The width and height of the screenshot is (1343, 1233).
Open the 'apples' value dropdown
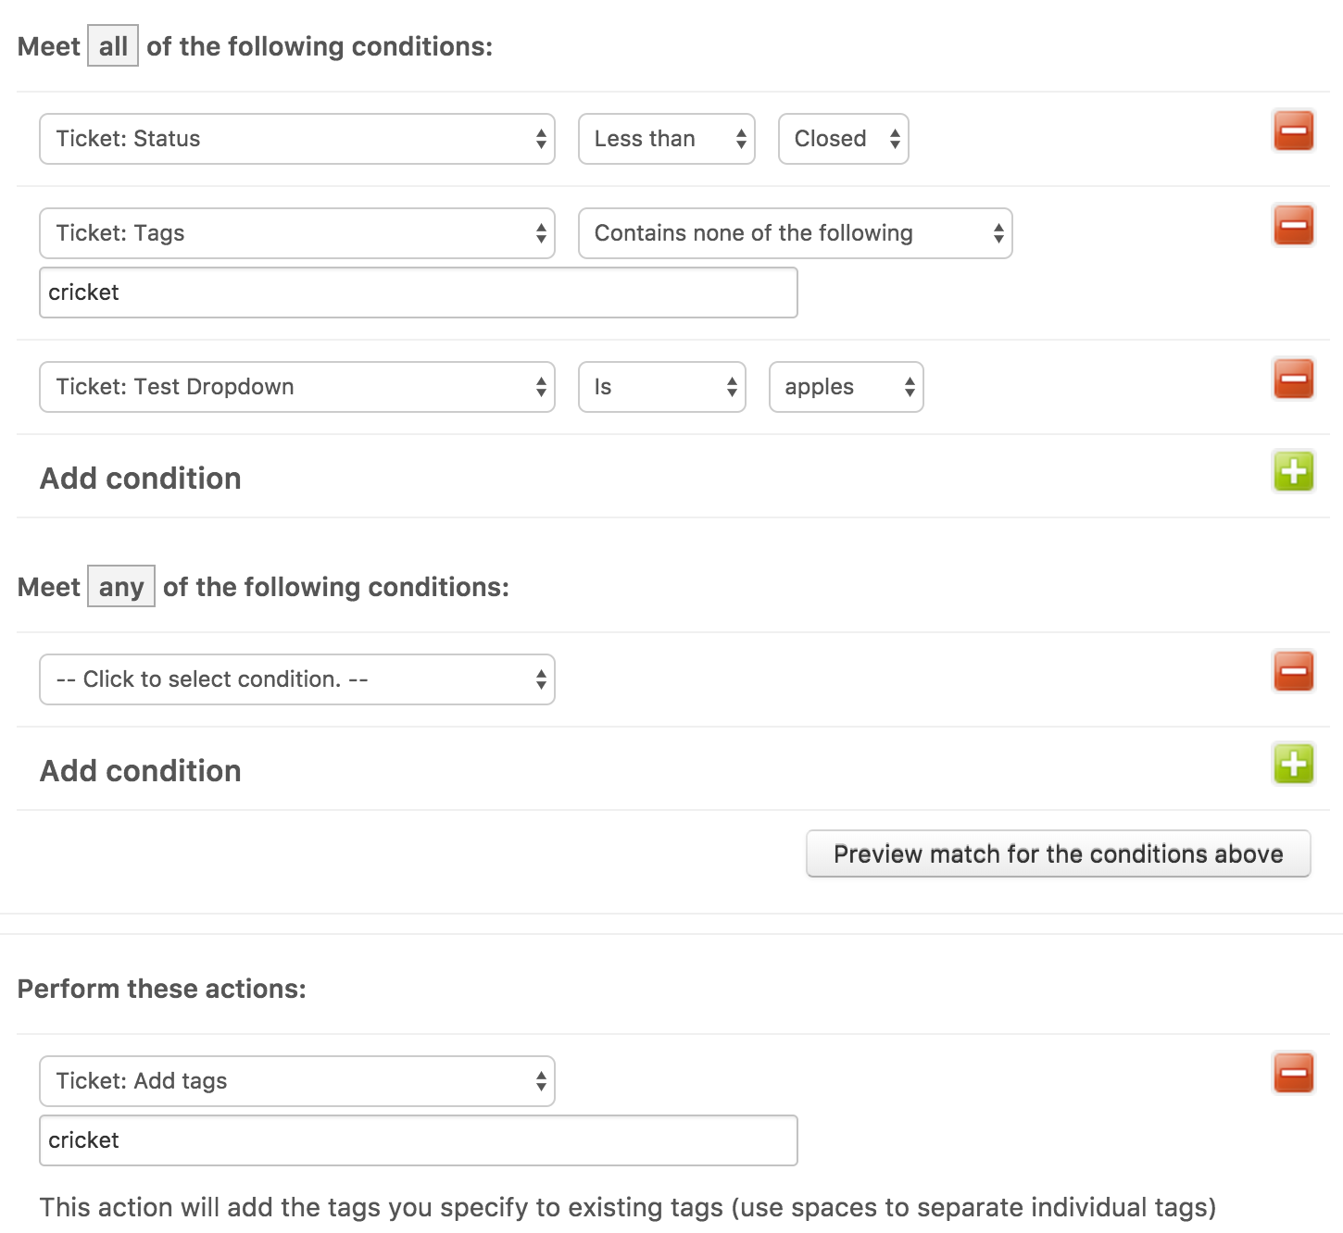[x=846, y=387]
